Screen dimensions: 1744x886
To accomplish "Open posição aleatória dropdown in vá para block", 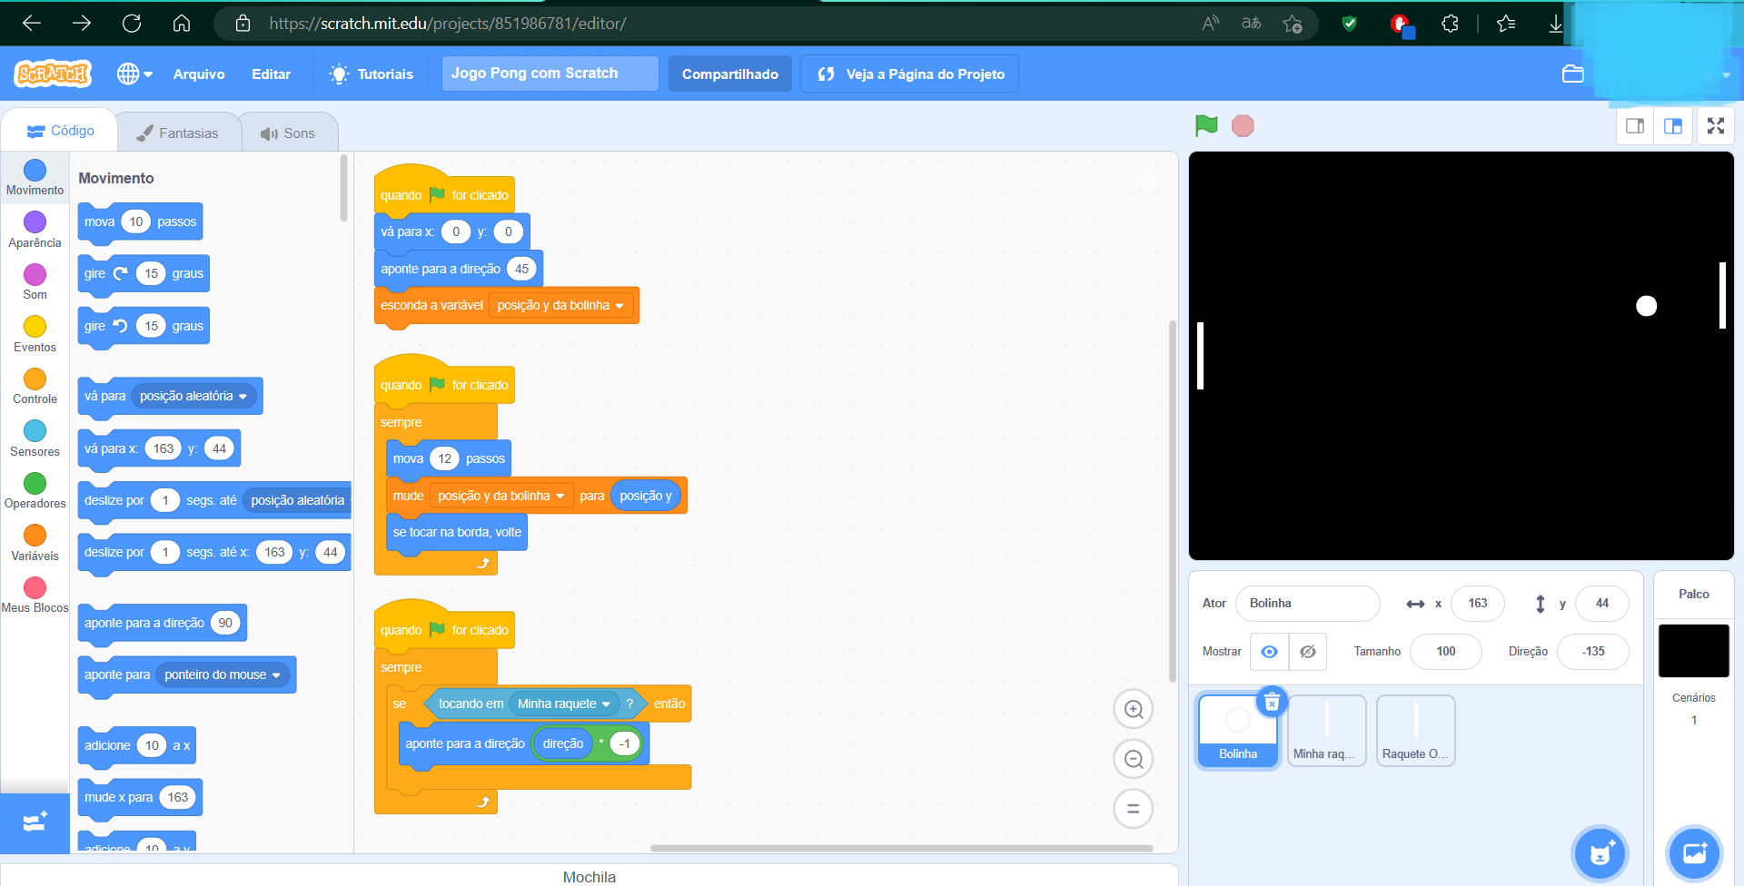I will click(193, 397).
